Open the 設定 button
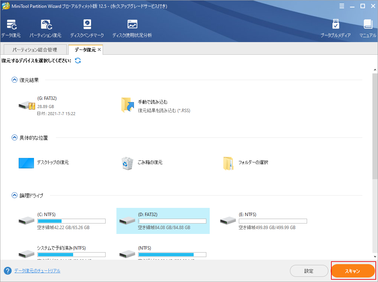This screenshot has width=378, height=282. 309,271
